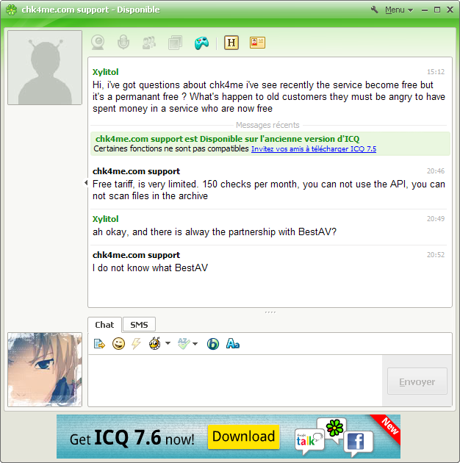Click inside the message text input
Image resolution: width=460 pixels, height=463 pixels.
pyautogui.click(x=235, y=381)
